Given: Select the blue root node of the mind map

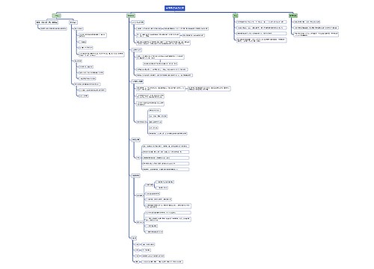Looking at the screenshot, I should pyautogui.click(x=175, y=8).
